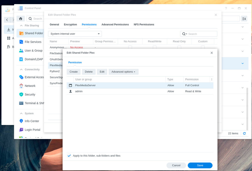Open Security settings

coord(30,94)
